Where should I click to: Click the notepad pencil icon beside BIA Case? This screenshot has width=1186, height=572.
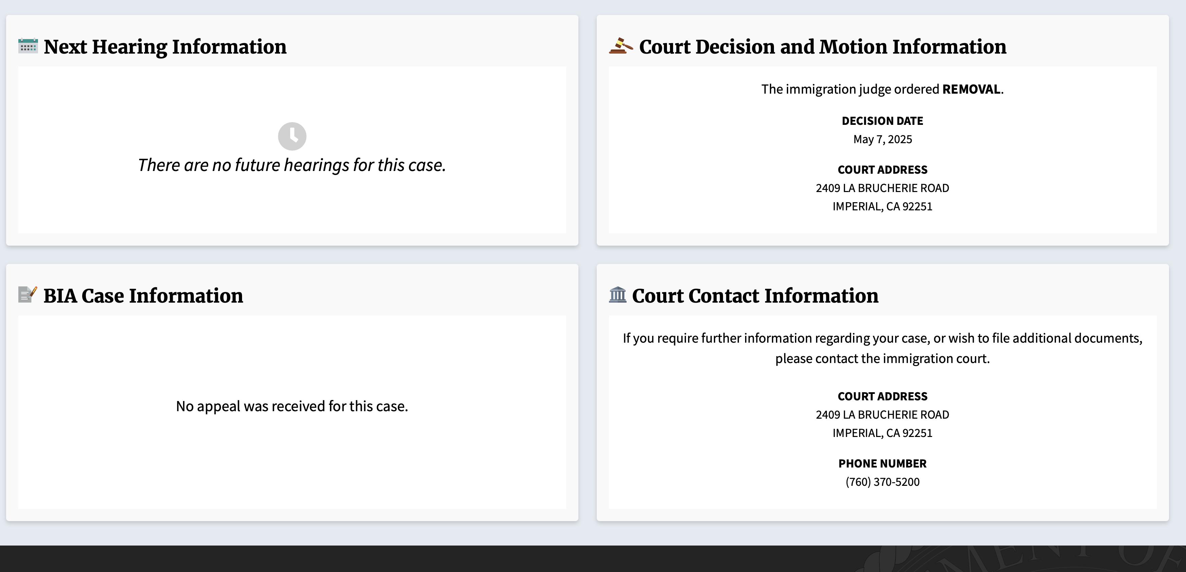click(x=27, y=294)
